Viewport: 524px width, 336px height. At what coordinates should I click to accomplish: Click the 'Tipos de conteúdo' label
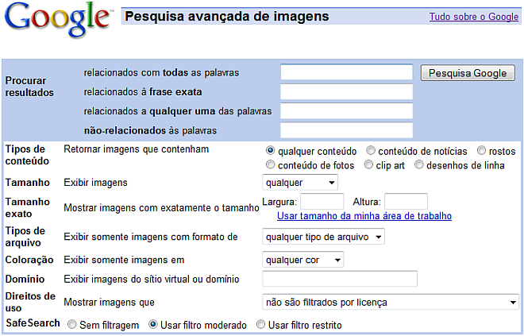[27, 155]
